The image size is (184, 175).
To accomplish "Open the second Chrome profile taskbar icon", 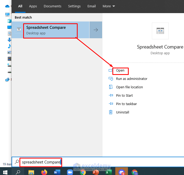I will pyautogui.click(x=135, y=172).
